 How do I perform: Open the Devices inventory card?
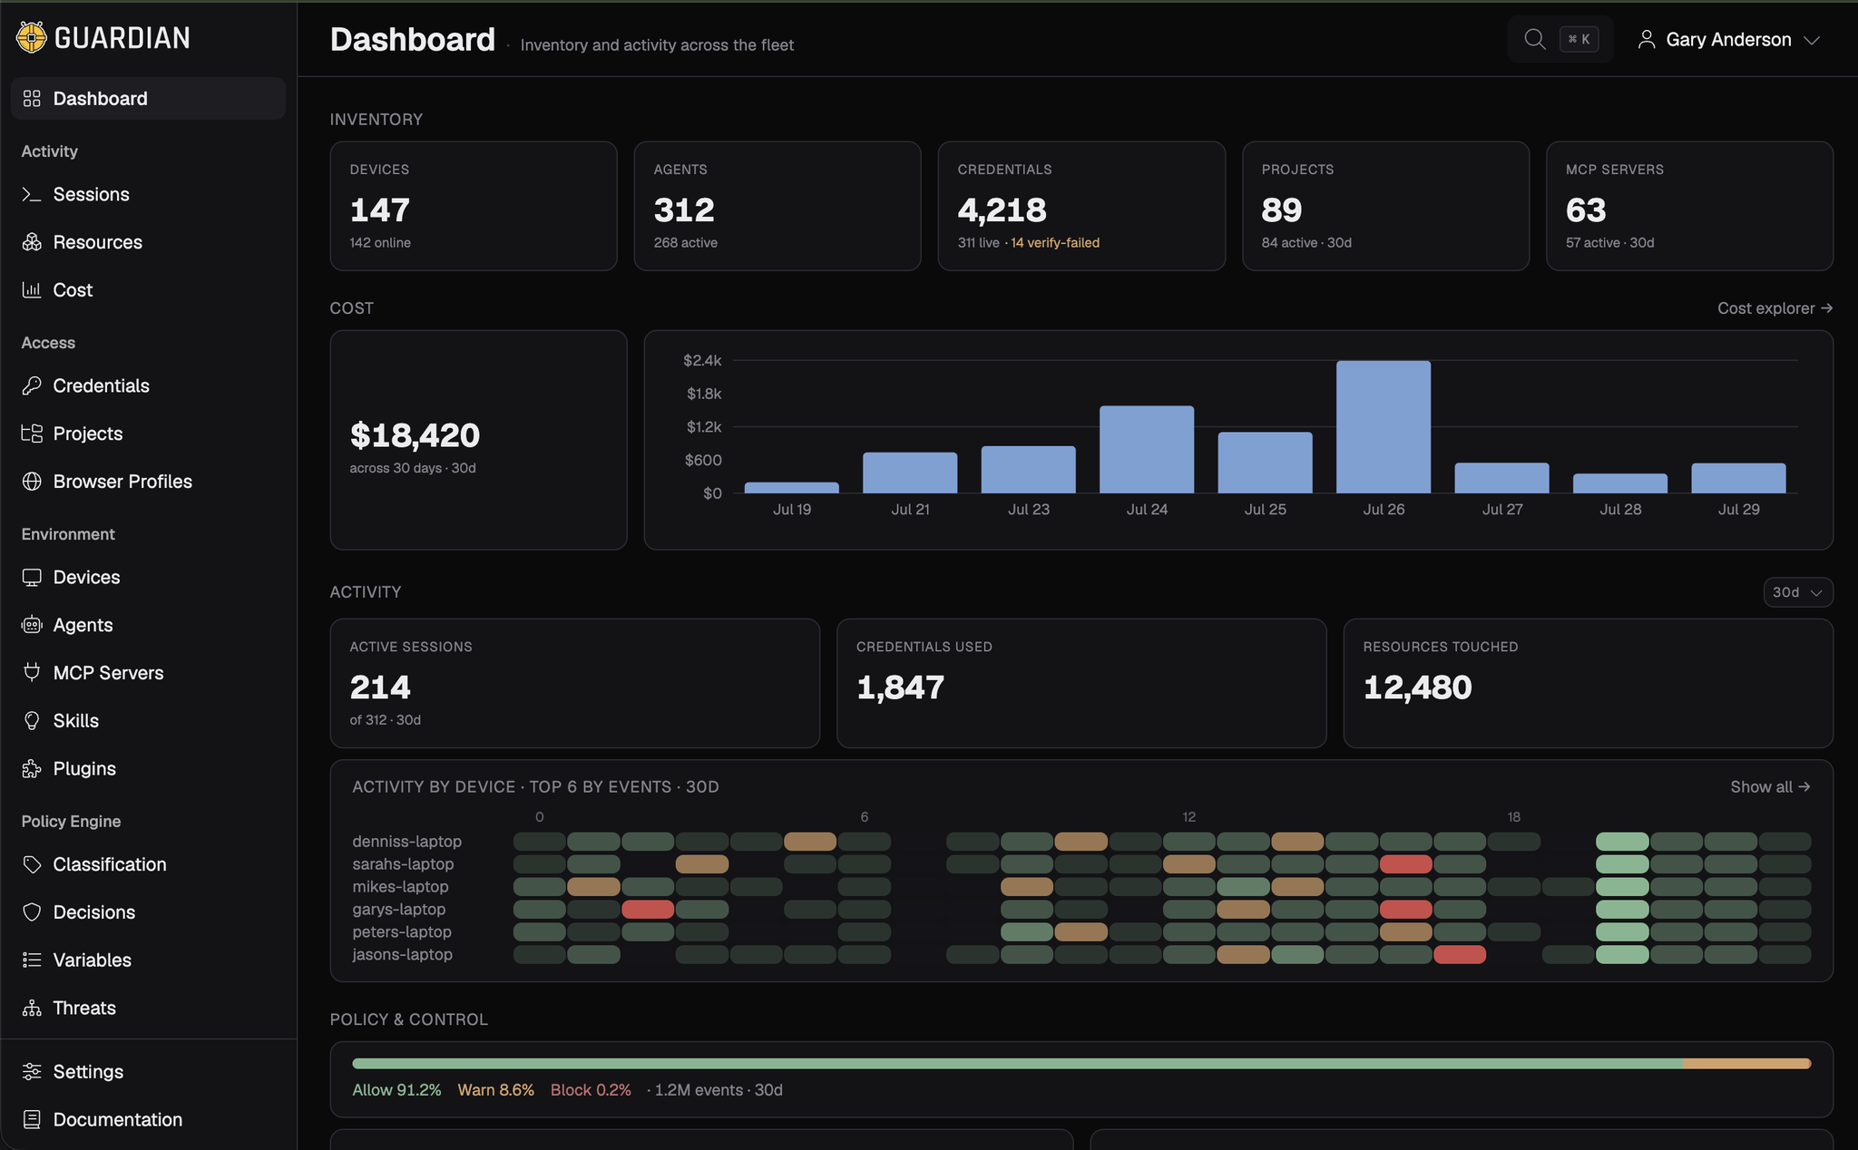point(474,206)
